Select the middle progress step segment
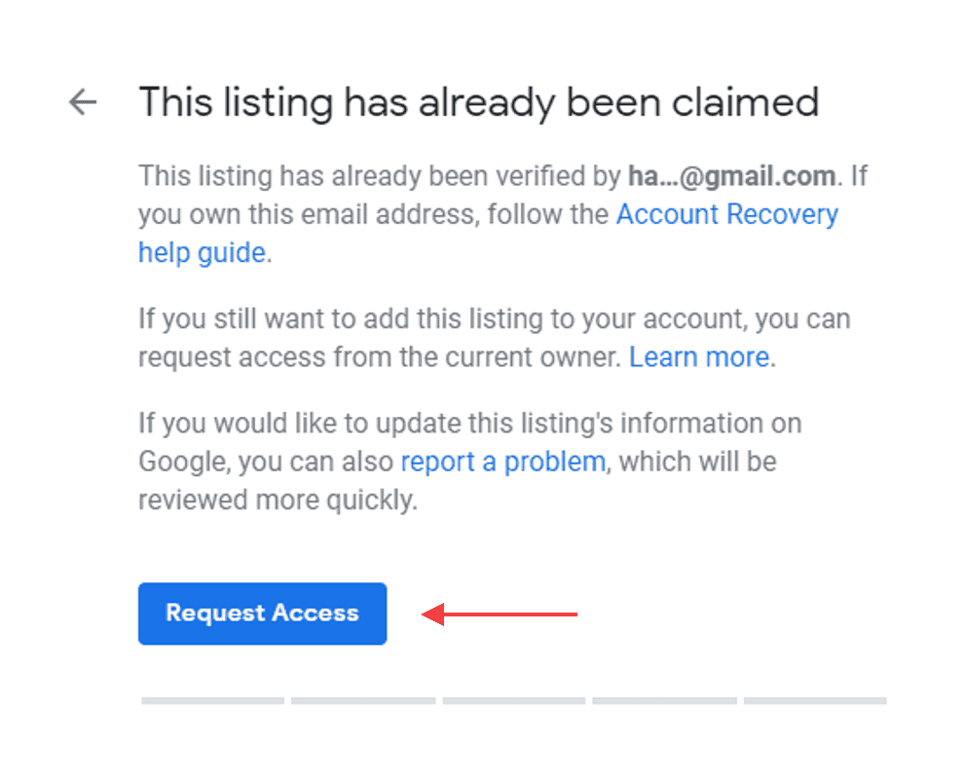Image resolution: width=964 pixels, height=782 pixels. (514, 701)
